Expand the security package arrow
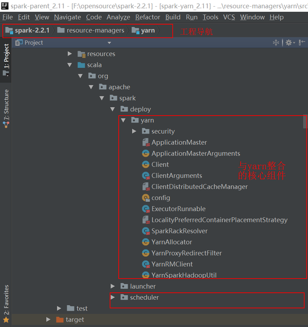 134,131
